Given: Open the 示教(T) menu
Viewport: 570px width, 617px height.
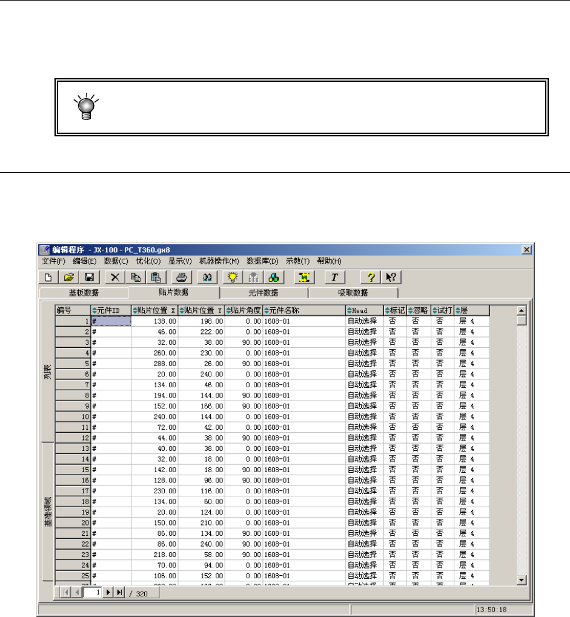Looking at the screenshot, I should point(298,261).
